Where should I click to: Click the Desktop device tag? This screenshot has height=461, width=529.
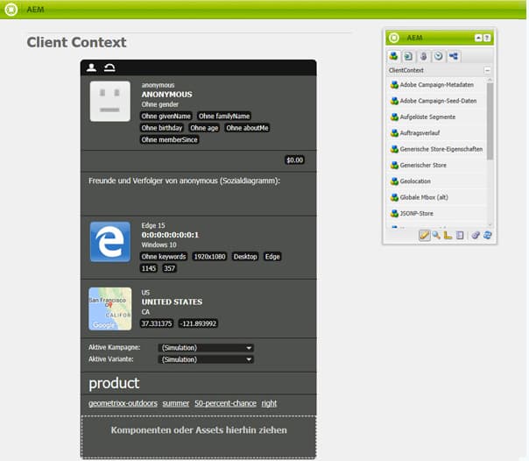[245, 257]
